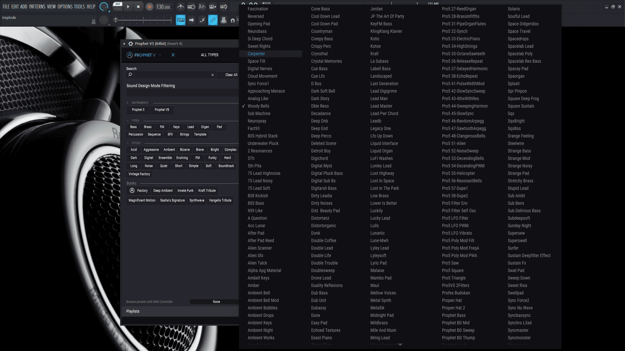The image size is (625, 351).
Task: Open the Prophet V dropdown arrow next to logo
Action: (x=160, y=55)
